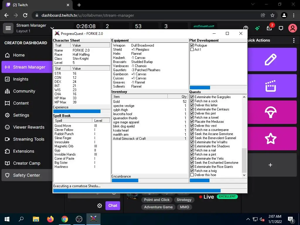Viewport: 300px width, 225px height.
Task: Click the Quests list scroll up arrow
Action: [244, 97]
